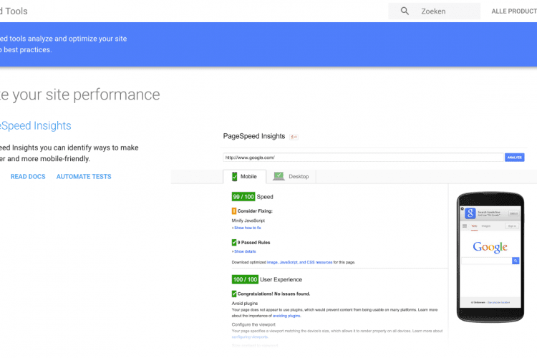The width and height of the screenshot is (537, 358).
Task: Click the hamburger menu icon in phone preview
Action: 465,226
